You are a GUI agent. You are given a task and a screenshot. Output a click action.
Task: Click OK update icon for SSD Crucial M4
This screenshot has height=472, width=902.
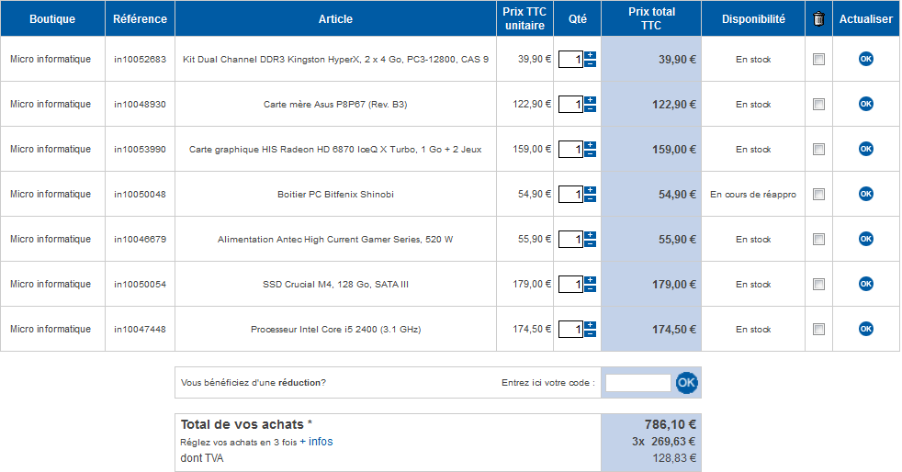click(865, 284)
